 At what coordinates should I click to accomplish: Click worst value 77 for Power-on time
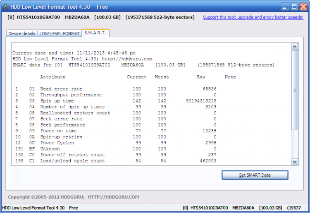point(163,131)
